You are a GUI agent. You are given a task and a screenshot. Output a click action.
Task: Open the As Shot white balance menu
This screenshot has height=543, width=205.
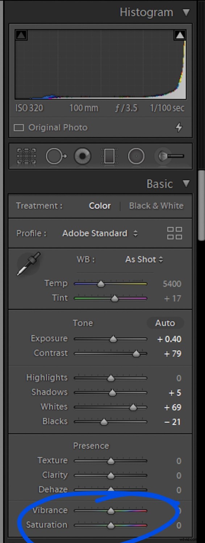pos(144,260)
